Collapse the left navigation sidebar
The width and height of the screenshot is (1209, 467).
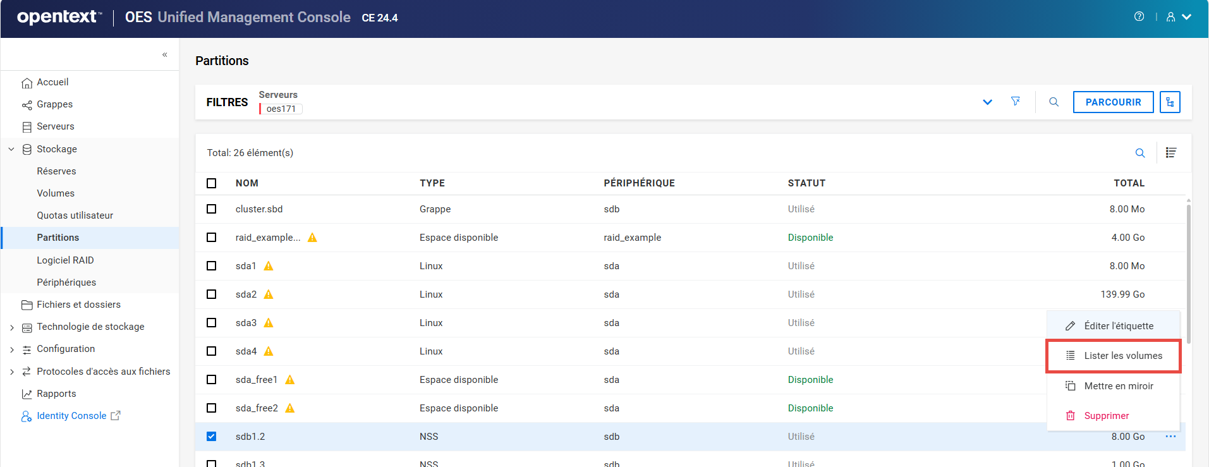164,55
